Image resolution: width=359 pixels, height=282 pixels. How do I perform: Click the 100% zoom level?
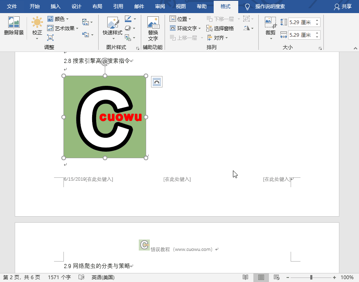tap(347, 278)
